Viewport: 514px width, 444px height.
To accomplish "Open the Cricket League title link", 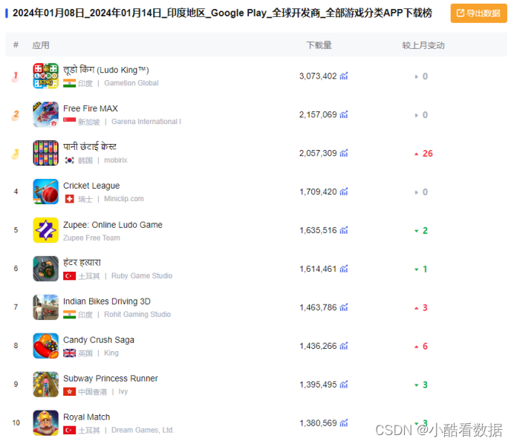I will pos(91,186).
